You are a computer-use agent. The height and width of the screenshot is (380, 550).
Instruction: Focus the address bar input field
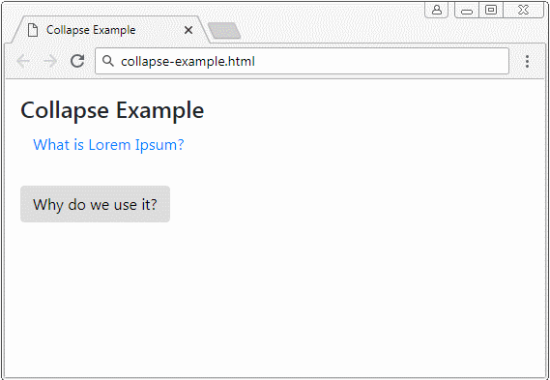click(302, 61)
